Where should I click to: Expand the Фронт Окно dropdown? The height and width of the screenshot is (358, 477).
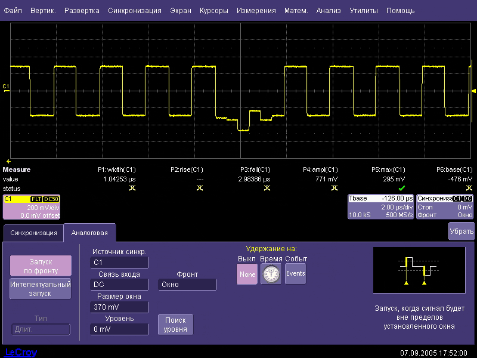tap(187, 285)
